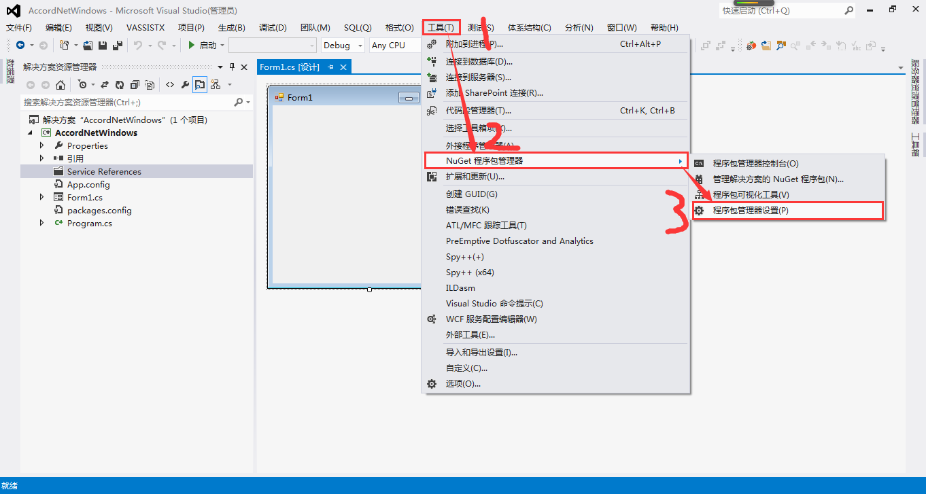Screen dimensions: 926x494
Task: Click the Show All Files icon
Action: 150,85
